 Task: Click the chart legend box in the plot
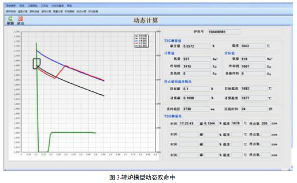(x=142, y=41)
